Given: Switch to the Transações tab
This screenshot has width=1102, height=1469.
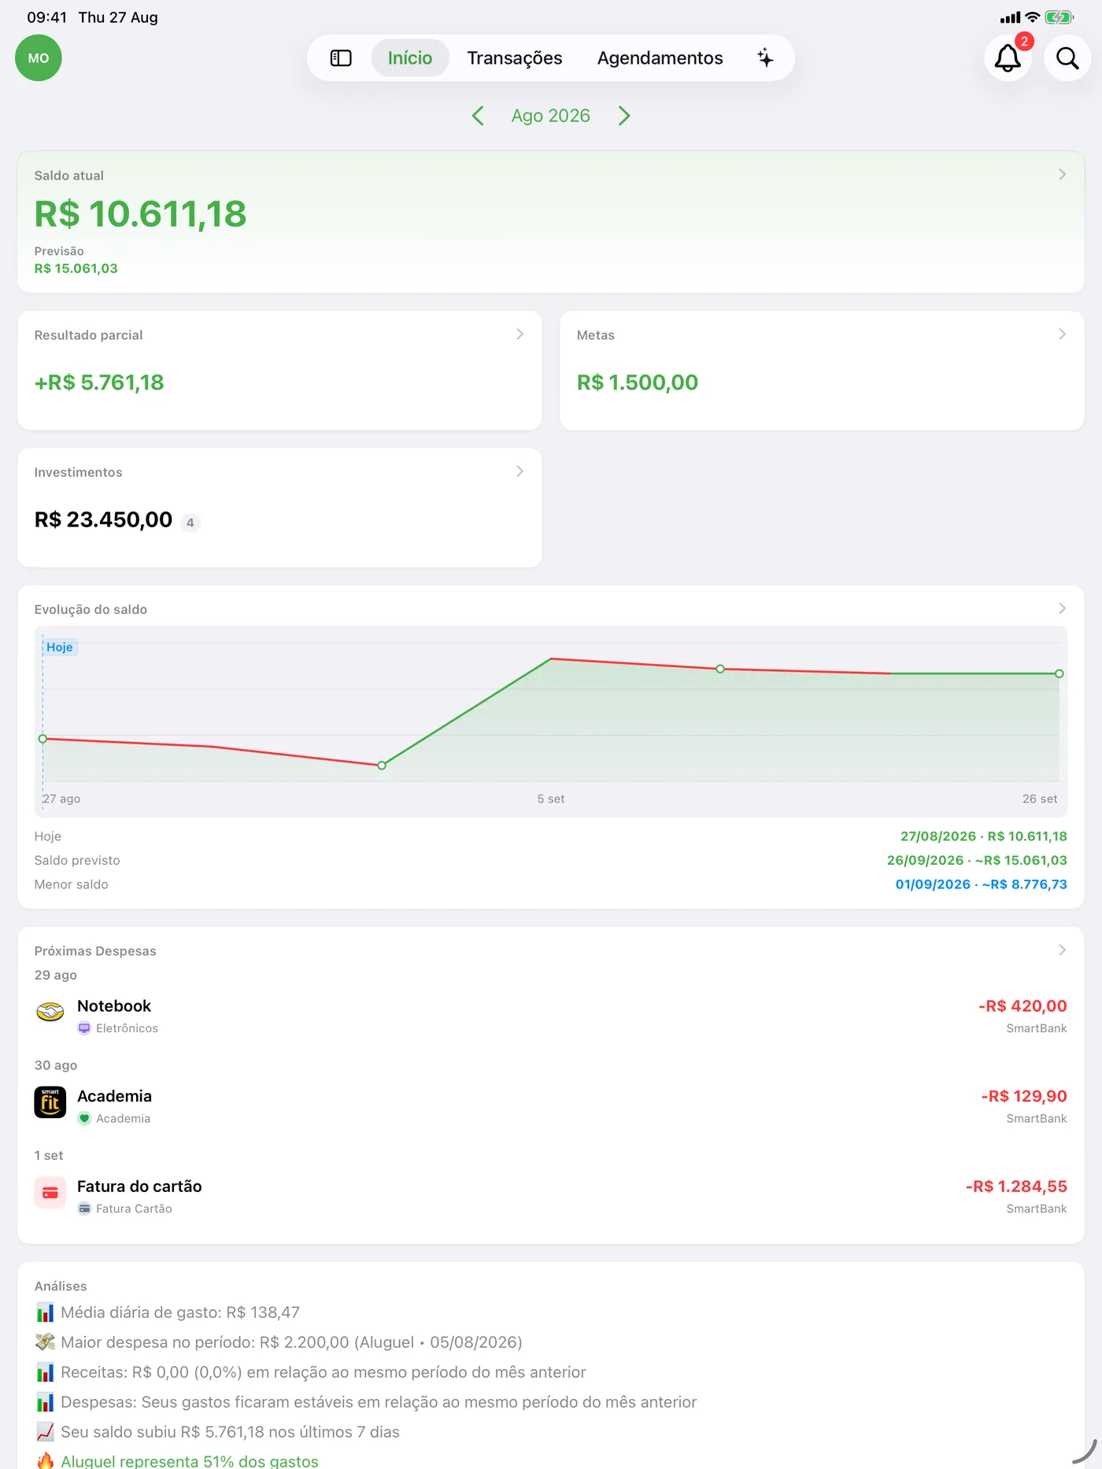Looking at the screenshot, I should 515,58.
